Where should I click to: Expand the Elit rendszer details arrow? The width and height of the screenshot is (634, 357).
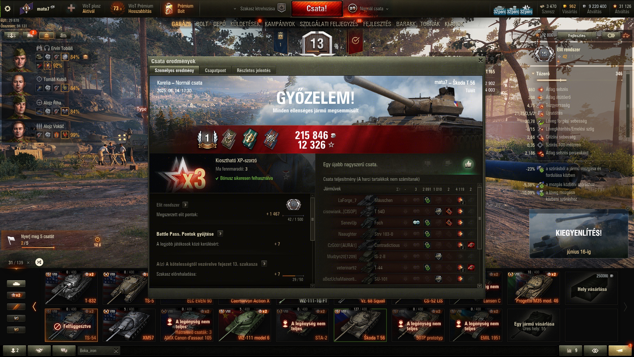(185, 205)
